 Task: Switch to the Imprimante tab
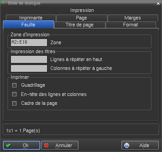[x=31, y=18]
